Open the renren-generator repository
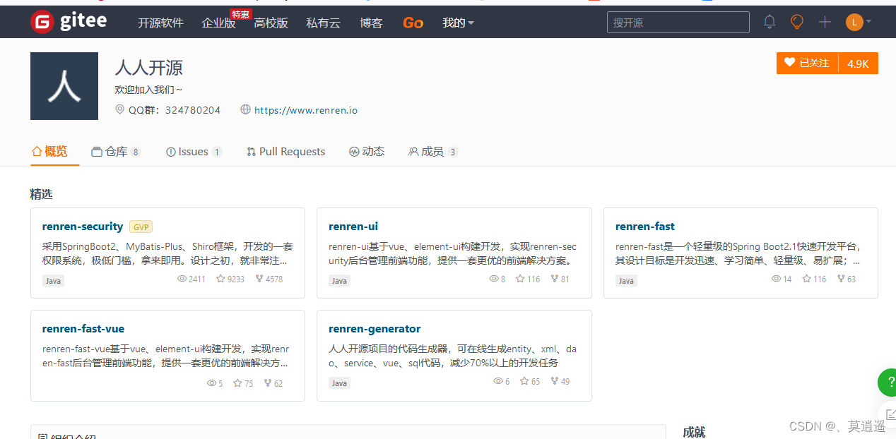This screenshot has height=439, width=896. (x=375, y=329)
